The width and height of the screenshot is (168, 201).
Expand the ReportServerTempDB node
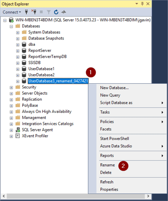point(18,57)
